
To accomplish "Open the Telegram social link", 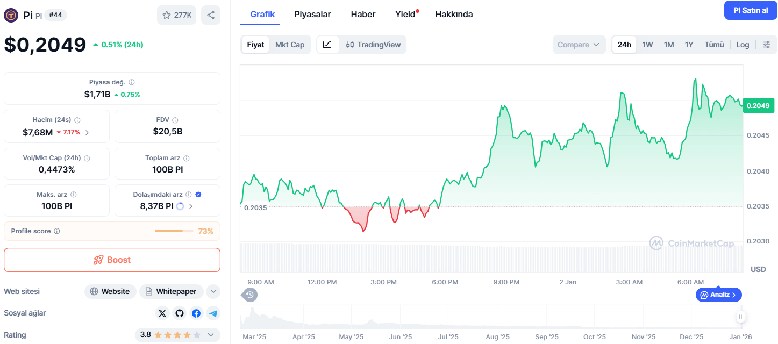I will pyautogui.click(x=213, y=313).
